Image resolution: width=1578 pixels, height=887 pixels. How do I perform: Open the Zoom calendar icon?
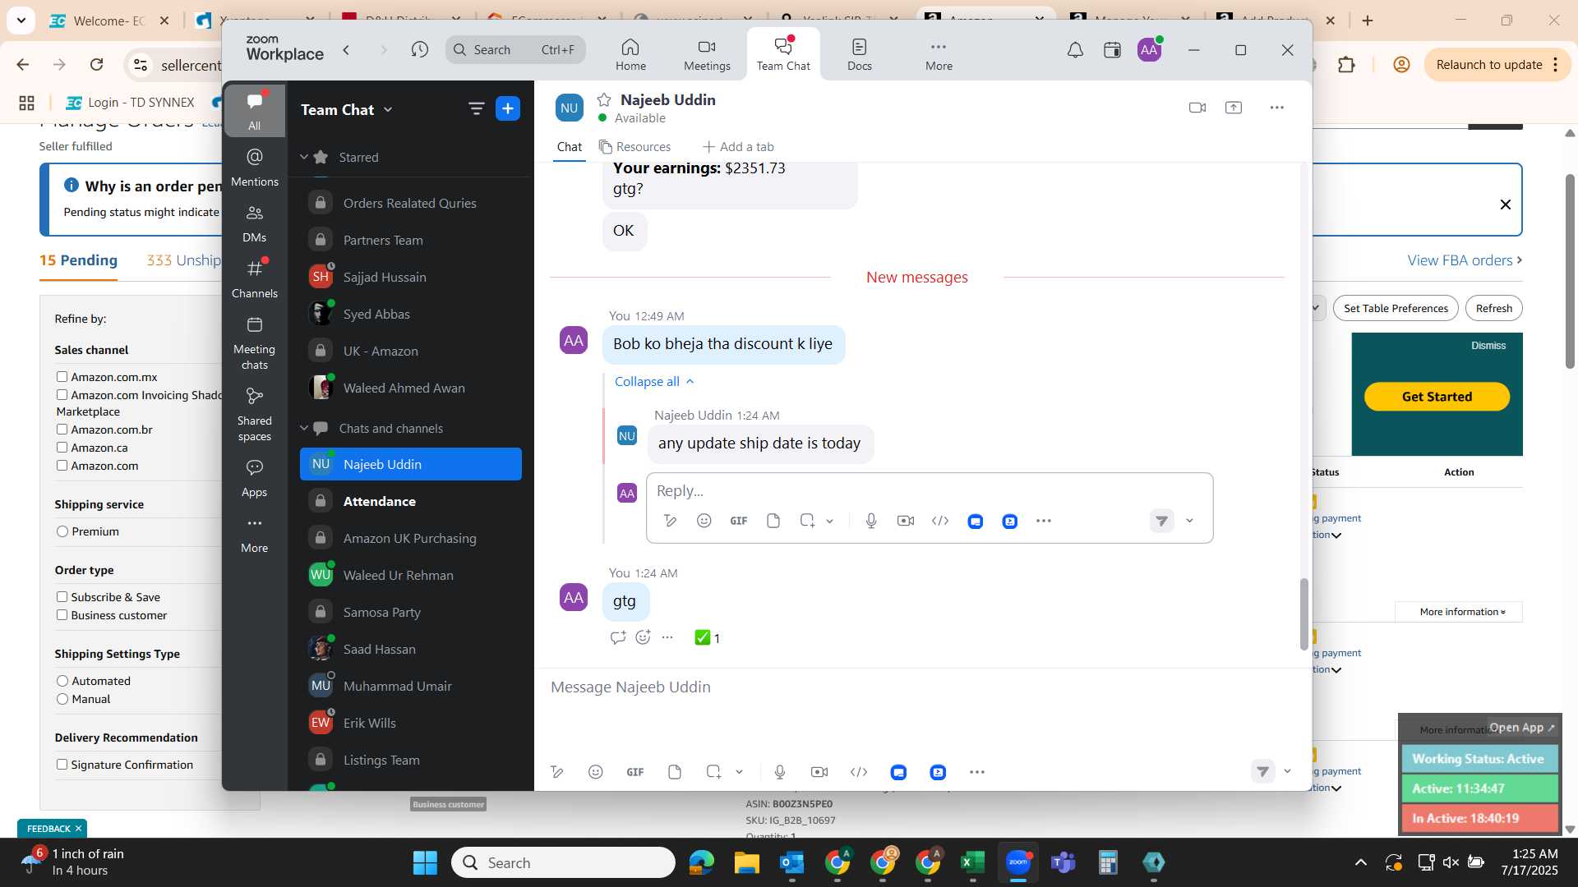(1112, 50)
